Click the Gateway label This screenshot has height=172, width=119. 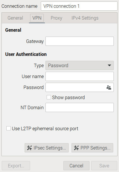pos(35,41)
